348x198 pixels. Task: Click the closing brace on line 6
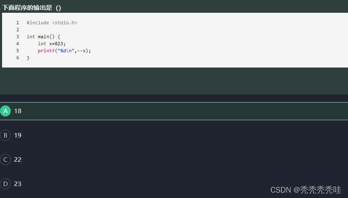point(28,58)
